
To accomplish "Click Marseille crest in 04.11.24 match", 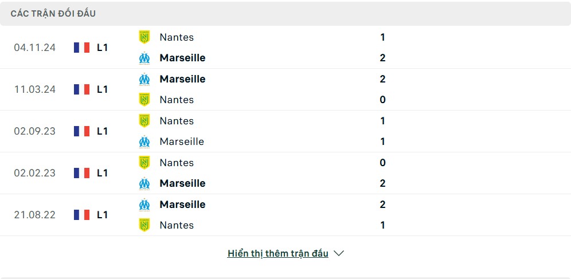I will click(x=144, y=58).
